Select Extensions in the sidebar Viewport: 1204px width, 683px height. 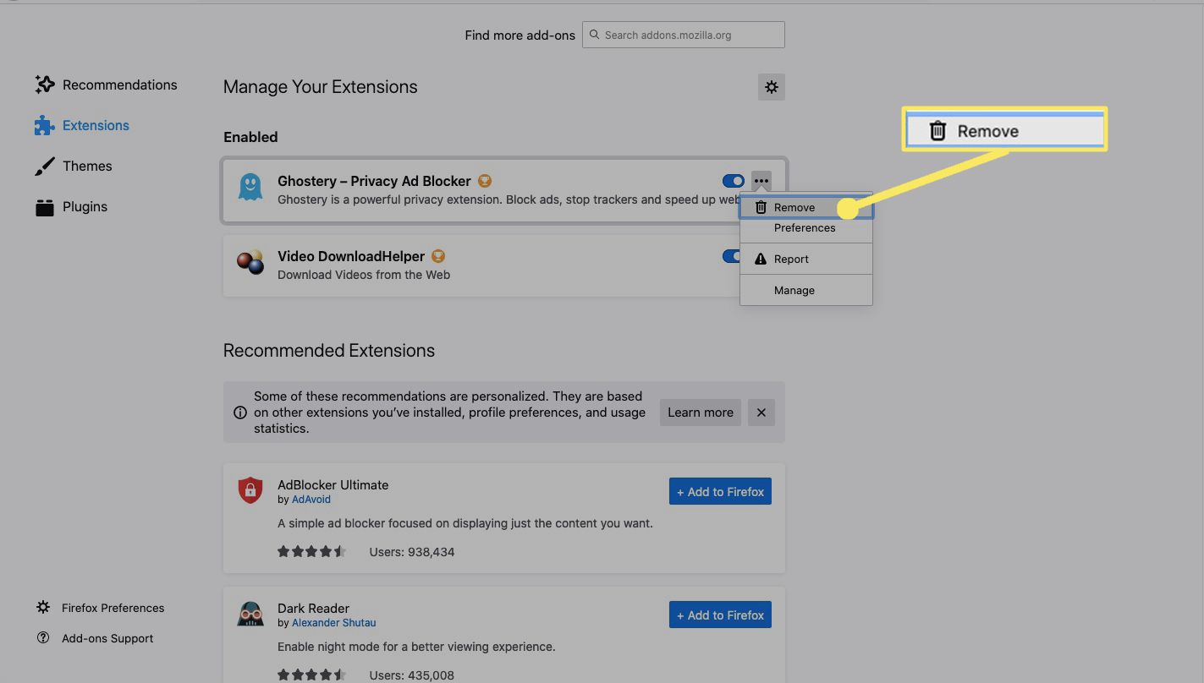point(81,125)
